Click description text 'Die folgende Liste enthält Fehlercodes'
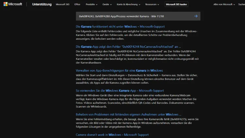The width and height of the screenshot is (245, 138). point(137,35)
